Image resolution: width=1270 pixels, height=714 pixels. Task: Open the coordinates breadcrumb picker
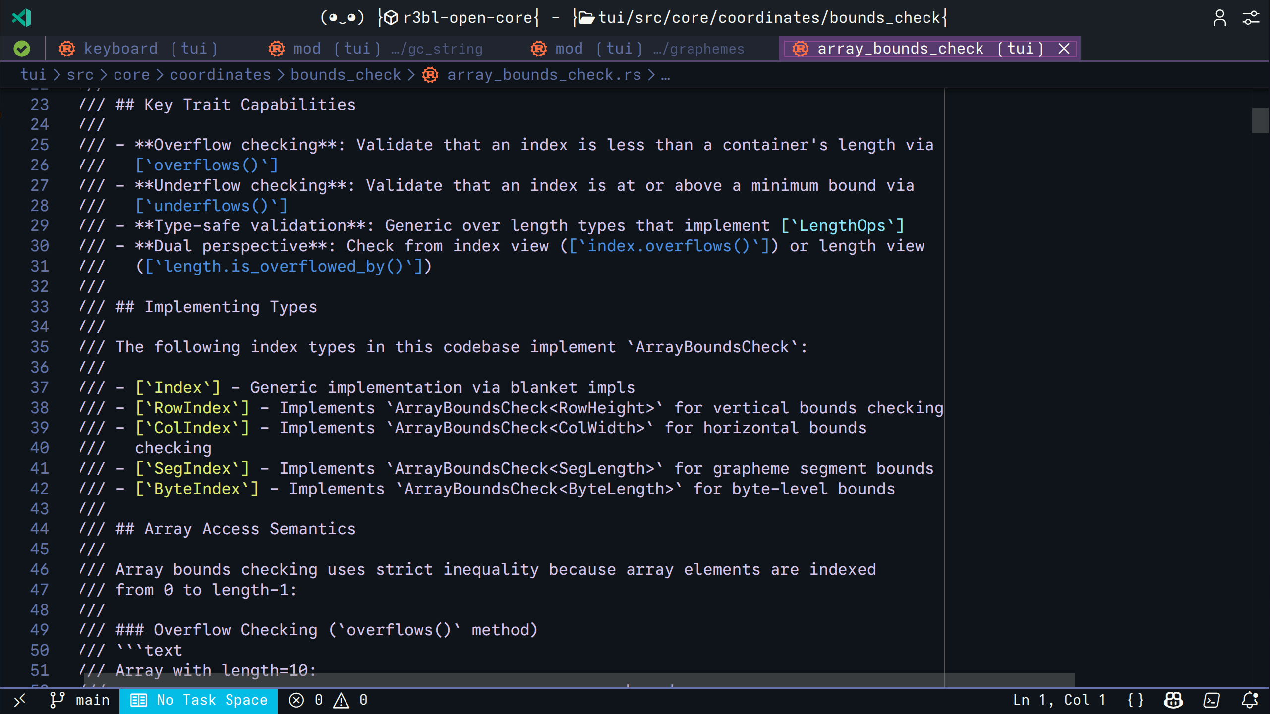point(220,74)
